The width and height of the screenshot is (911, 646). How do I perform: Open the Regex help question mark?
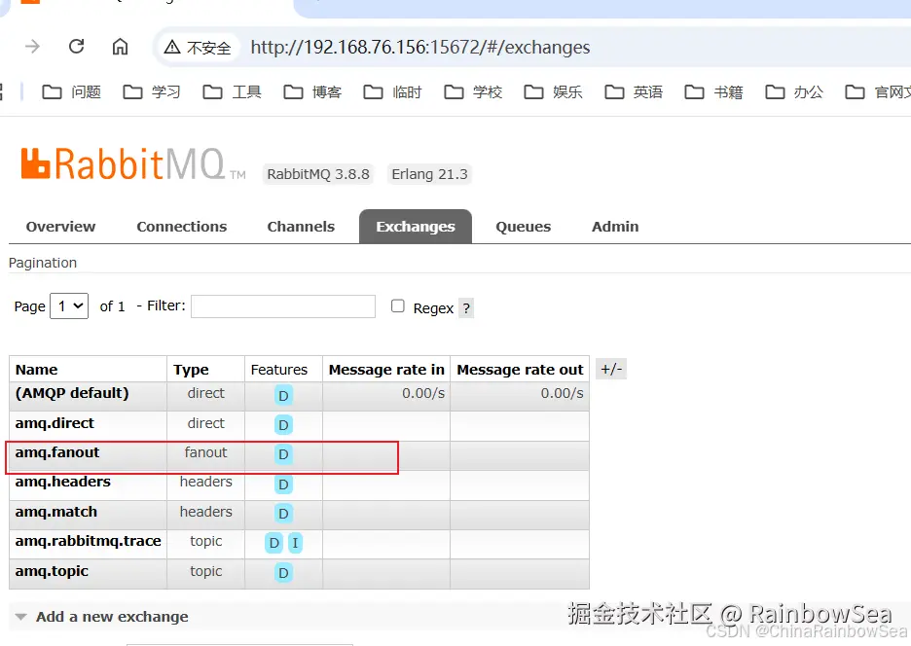pyautogui.click(x=466, y=307)
